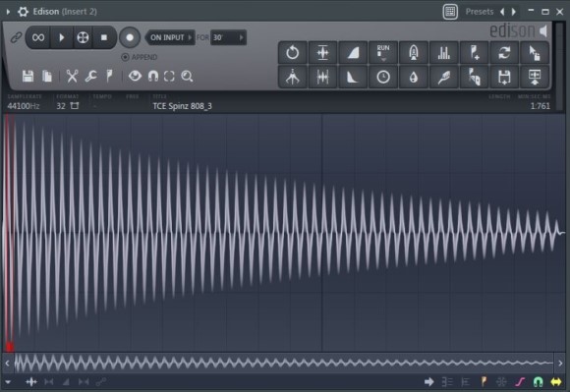Image resolution: width=570 pixels, height=392 pixels.
Task: Open the wrench tools menu
Action: coord(90,77)
